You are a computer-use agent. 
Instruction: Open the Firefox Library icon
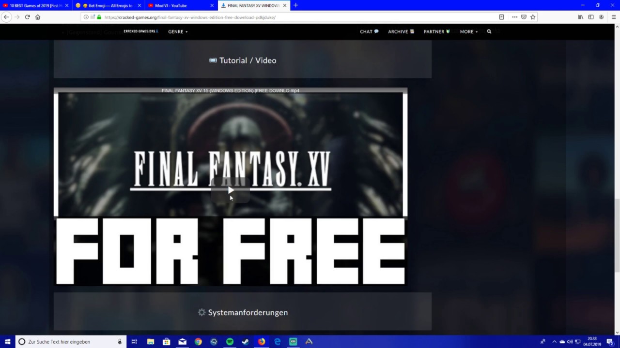581,17
